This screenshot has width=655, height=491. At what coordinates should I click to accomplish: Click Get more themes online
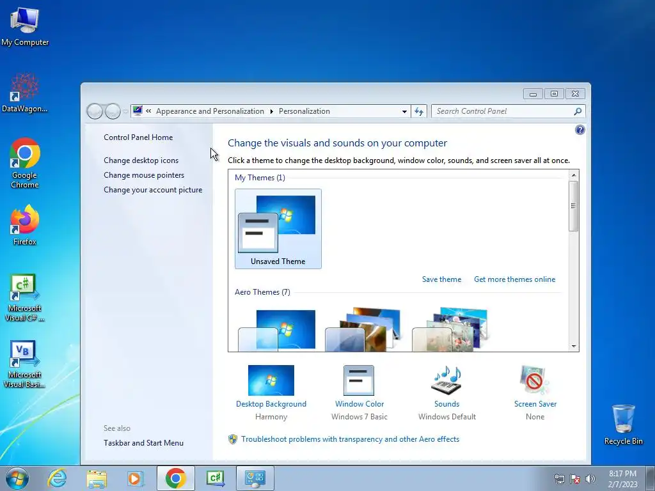pyautogui.click(x=515, y=279)
